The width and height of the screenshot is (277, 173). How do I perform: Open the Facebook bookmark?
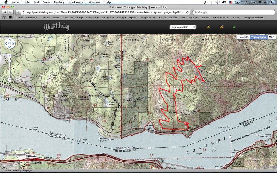(x=32, y=18)
